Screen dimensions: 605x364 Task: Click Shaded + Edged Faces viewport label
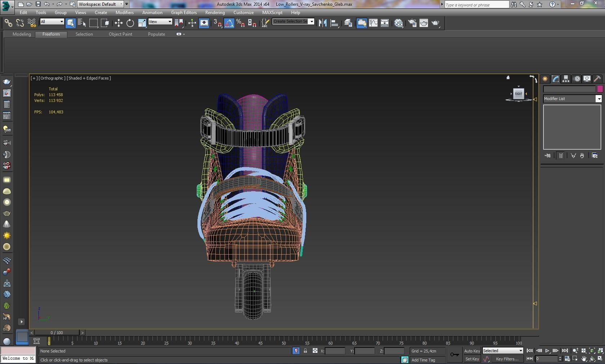click(x=89, y=78)
